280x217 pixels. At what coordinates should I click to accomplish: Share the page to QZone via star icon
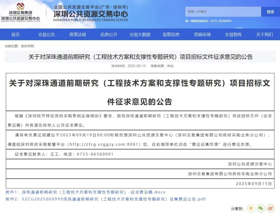[251, 208]
